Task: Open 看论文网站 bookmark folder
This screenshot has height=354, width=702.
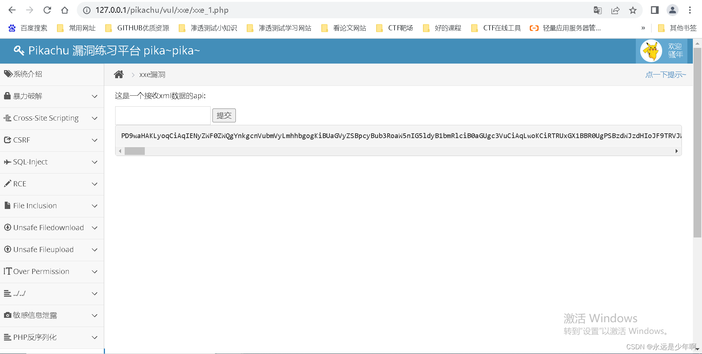Action: click(x=344, y=28)
